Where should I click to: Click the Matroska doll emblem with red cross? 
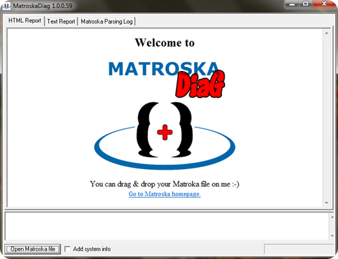165,135
